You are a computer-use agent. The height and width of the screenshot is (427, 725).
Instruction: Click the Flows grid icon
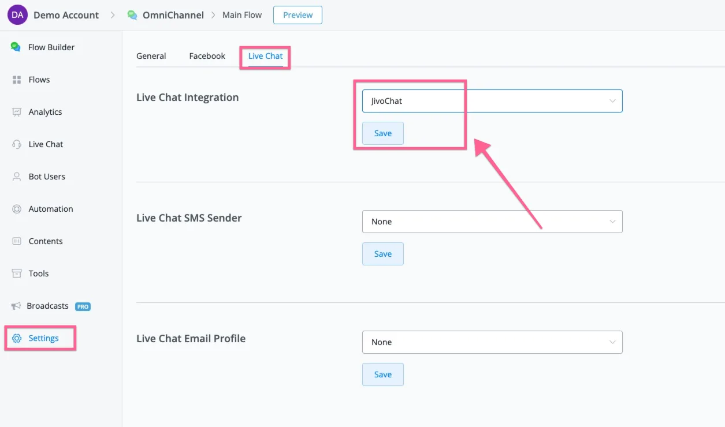click(17, 80)
